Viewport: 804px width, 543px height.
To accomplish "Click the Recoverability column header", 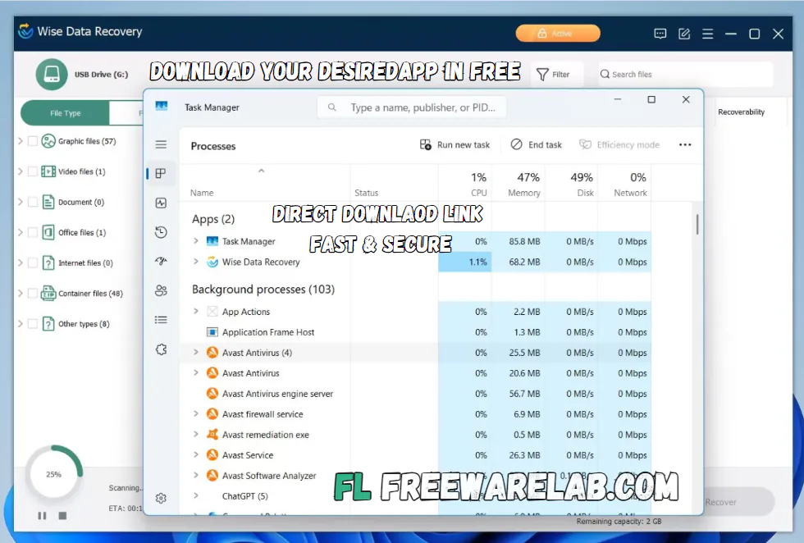I will pos(741,112).
